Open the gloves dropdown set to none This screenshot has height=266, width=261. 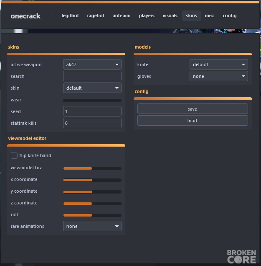pos(219,76)
